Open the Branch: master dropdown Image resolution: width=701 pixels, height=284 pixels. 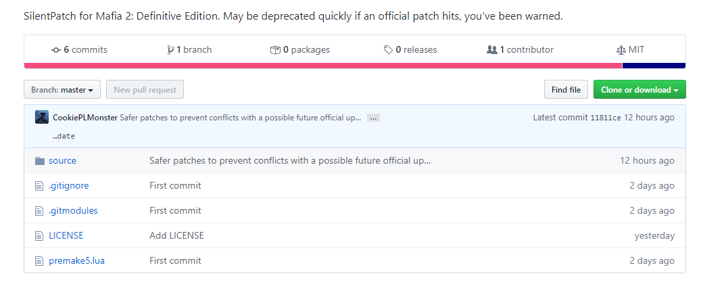tap(62, 90)
